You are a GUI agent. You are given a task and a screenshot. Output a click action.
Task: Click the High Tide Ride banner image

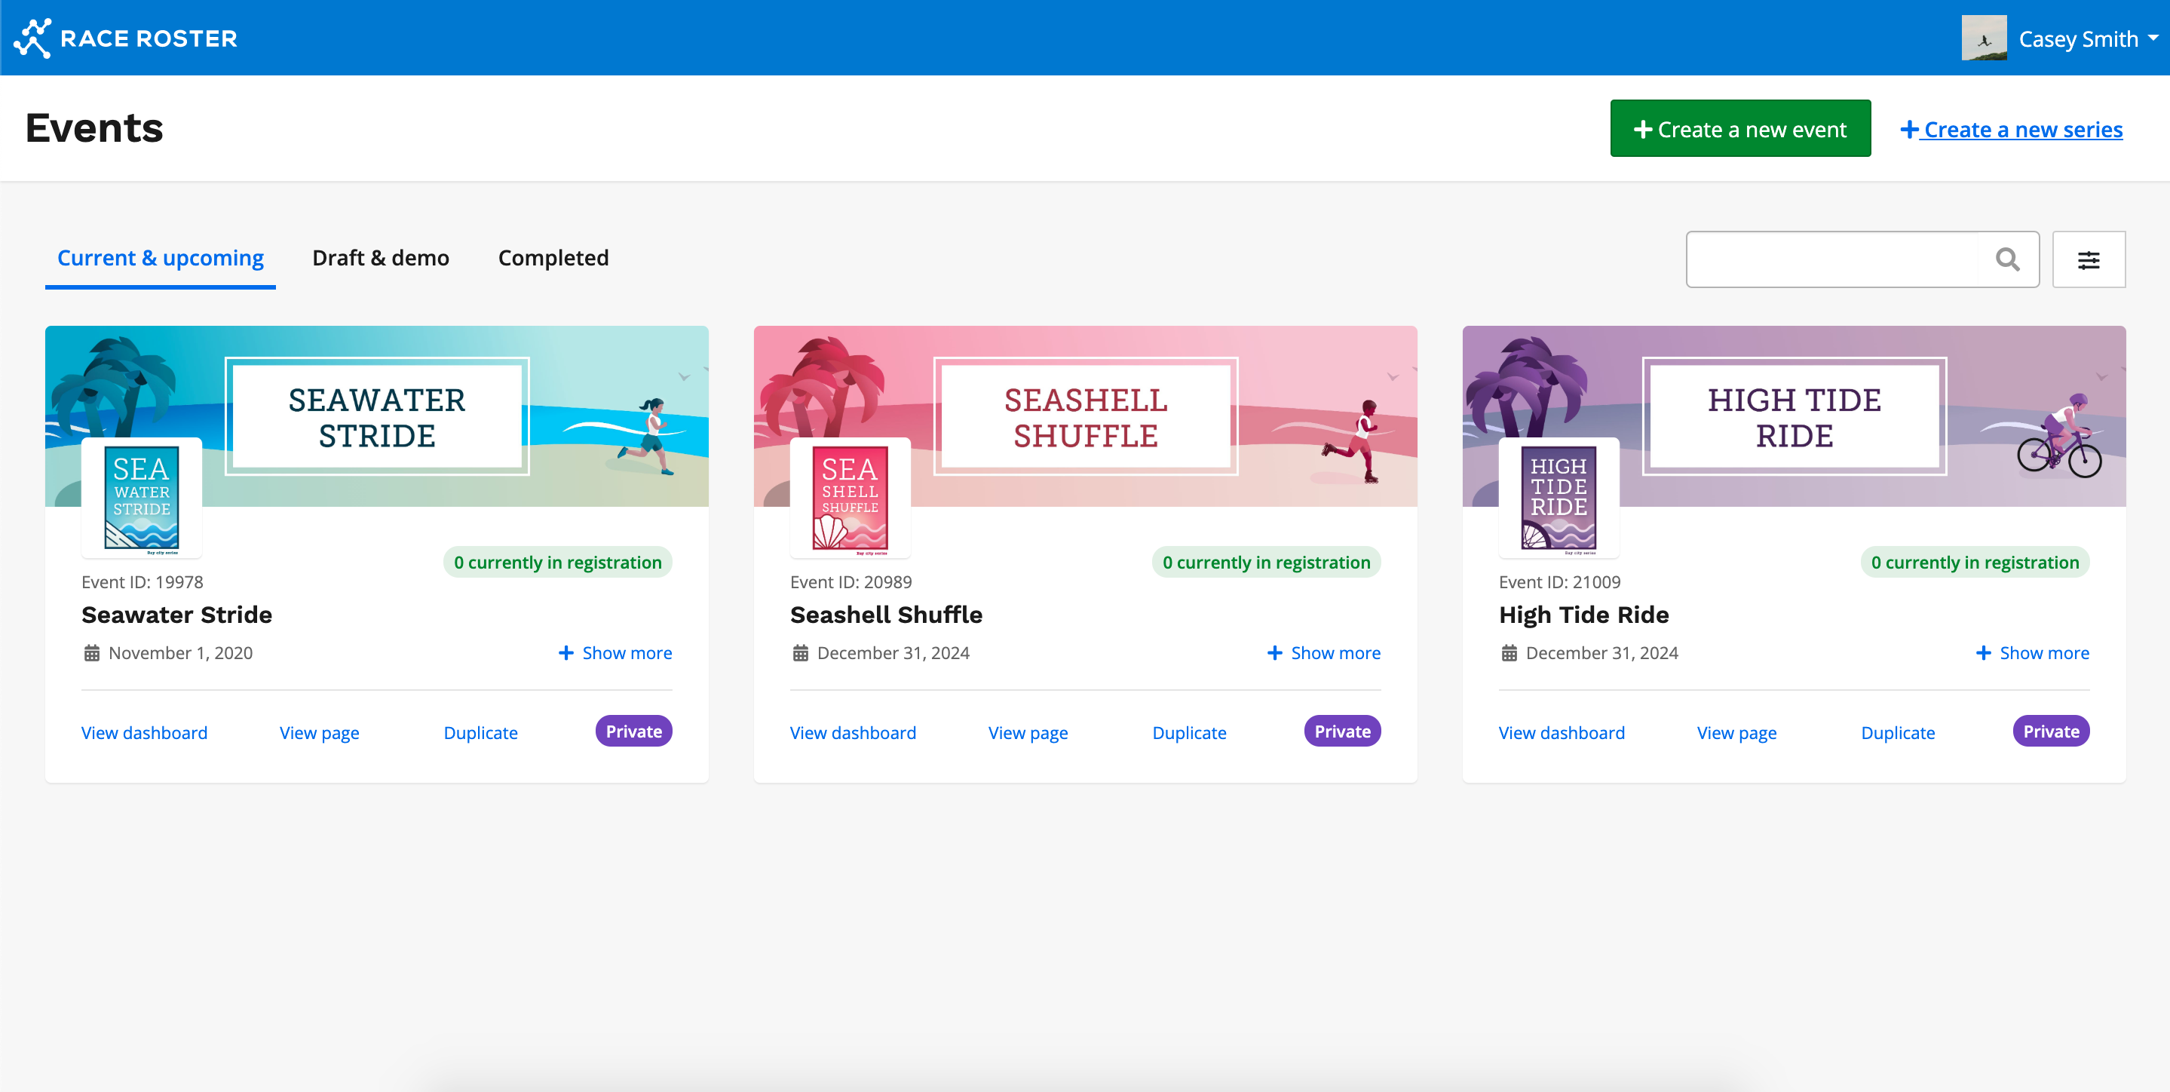click(1795, 416)
